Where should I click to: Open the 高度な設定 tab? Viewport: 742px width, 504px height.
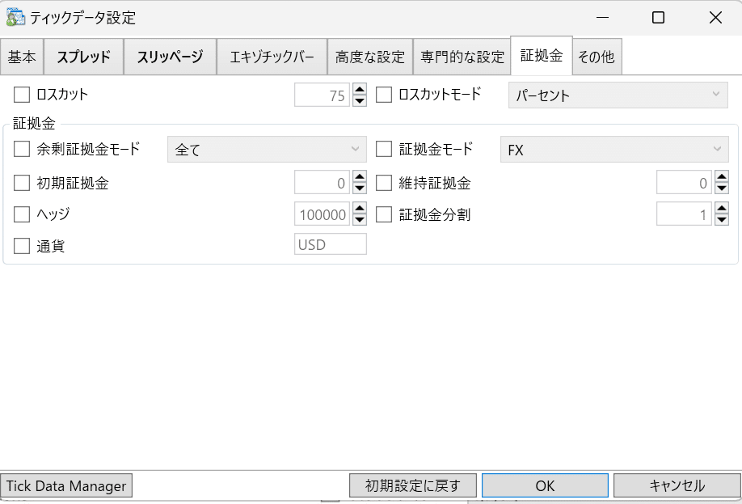[369, 57]
